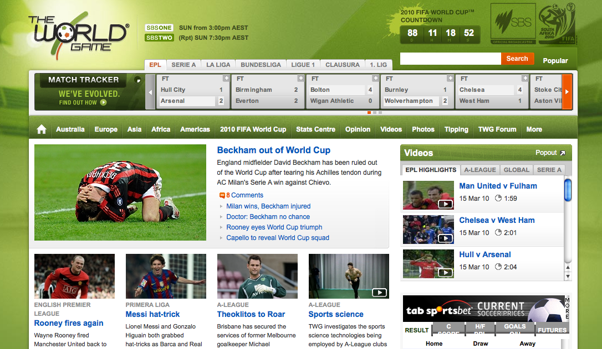602x349 pixels.
Task: Select the EPL league tab
Action: (155, 65)
